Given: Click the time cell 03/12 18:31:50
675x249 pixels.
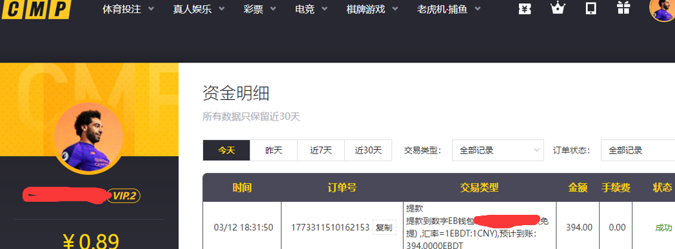Looking at the screenshot, I should coord(243,228).
